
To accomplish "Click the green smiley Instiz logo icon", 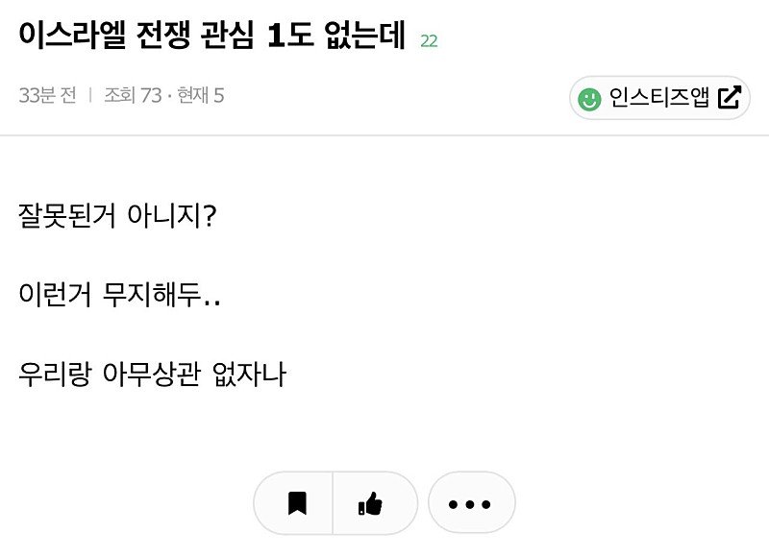I will tap(589, 99).
